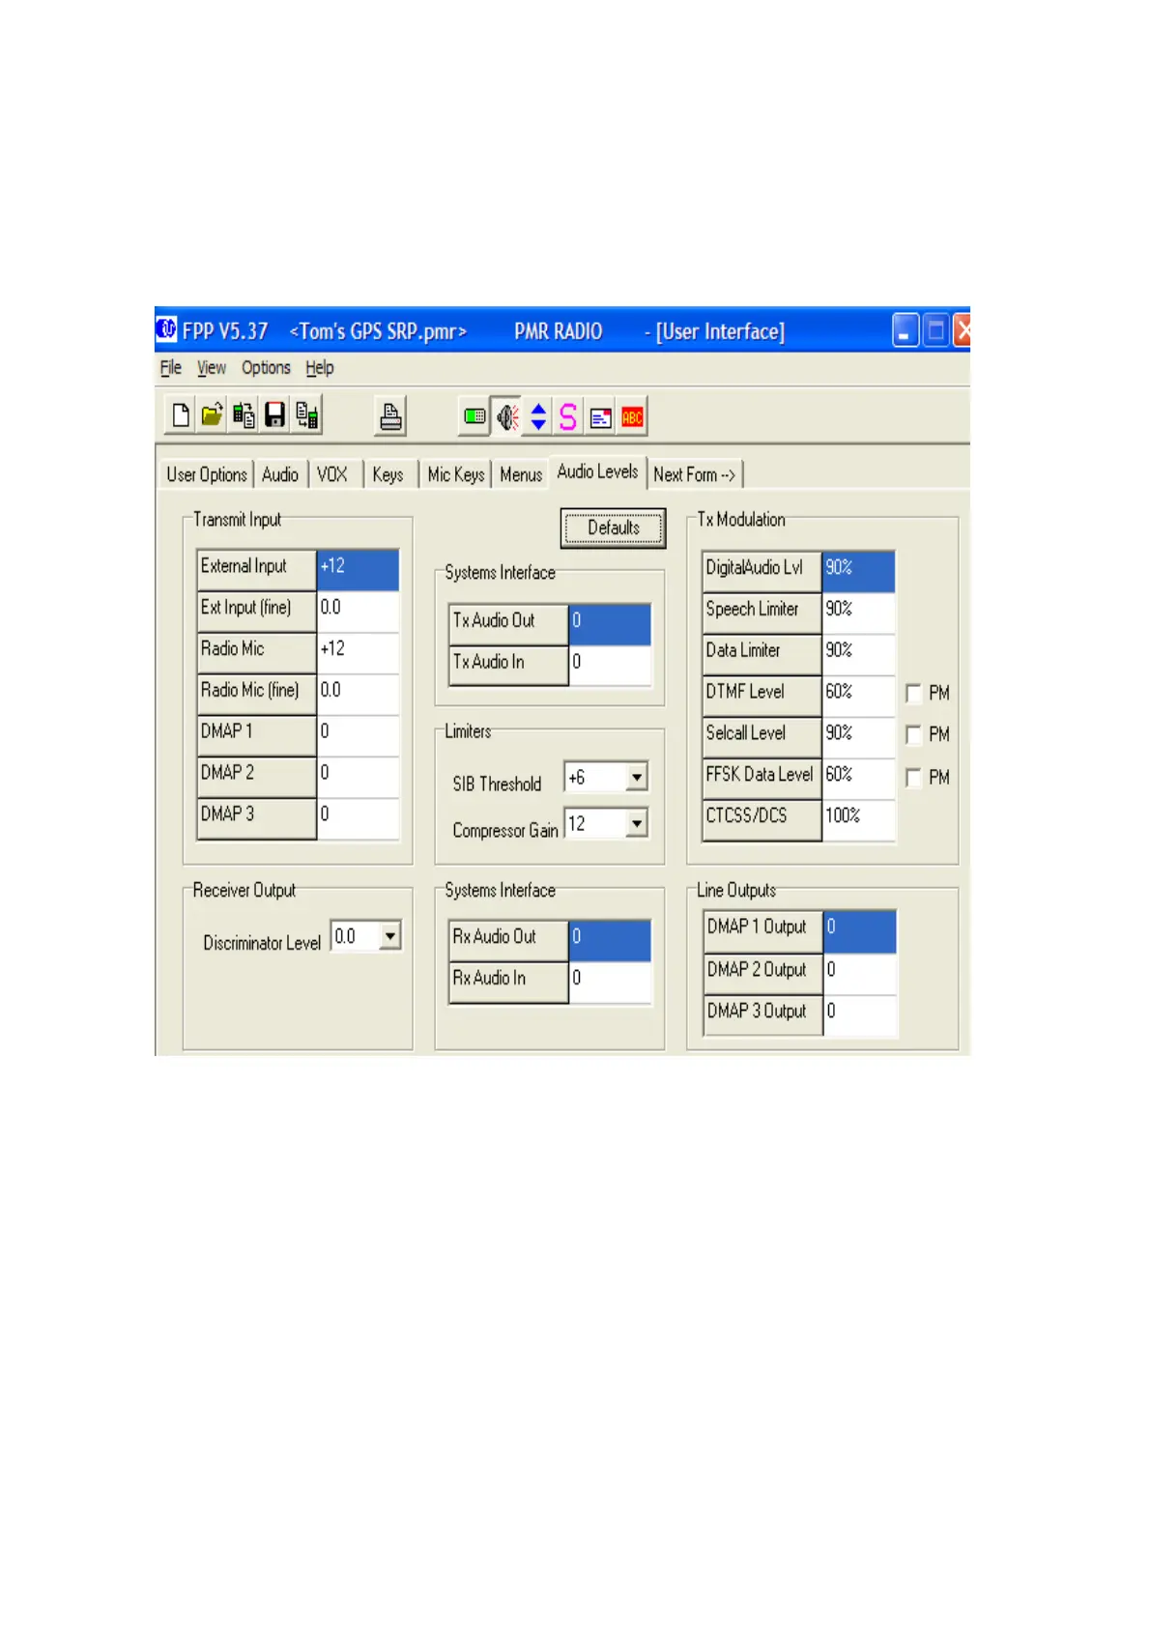The image size is (1150, 1627).
Task: Open the Help menu
Action: click(x=320, y=367)
